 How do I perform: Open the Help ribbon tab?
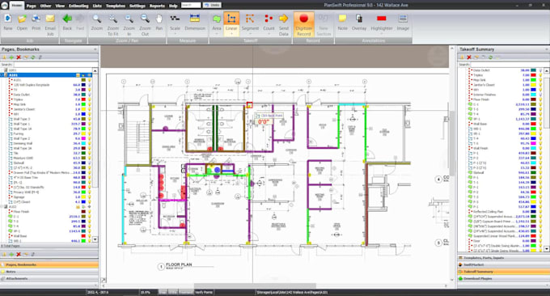pos(173,6)
